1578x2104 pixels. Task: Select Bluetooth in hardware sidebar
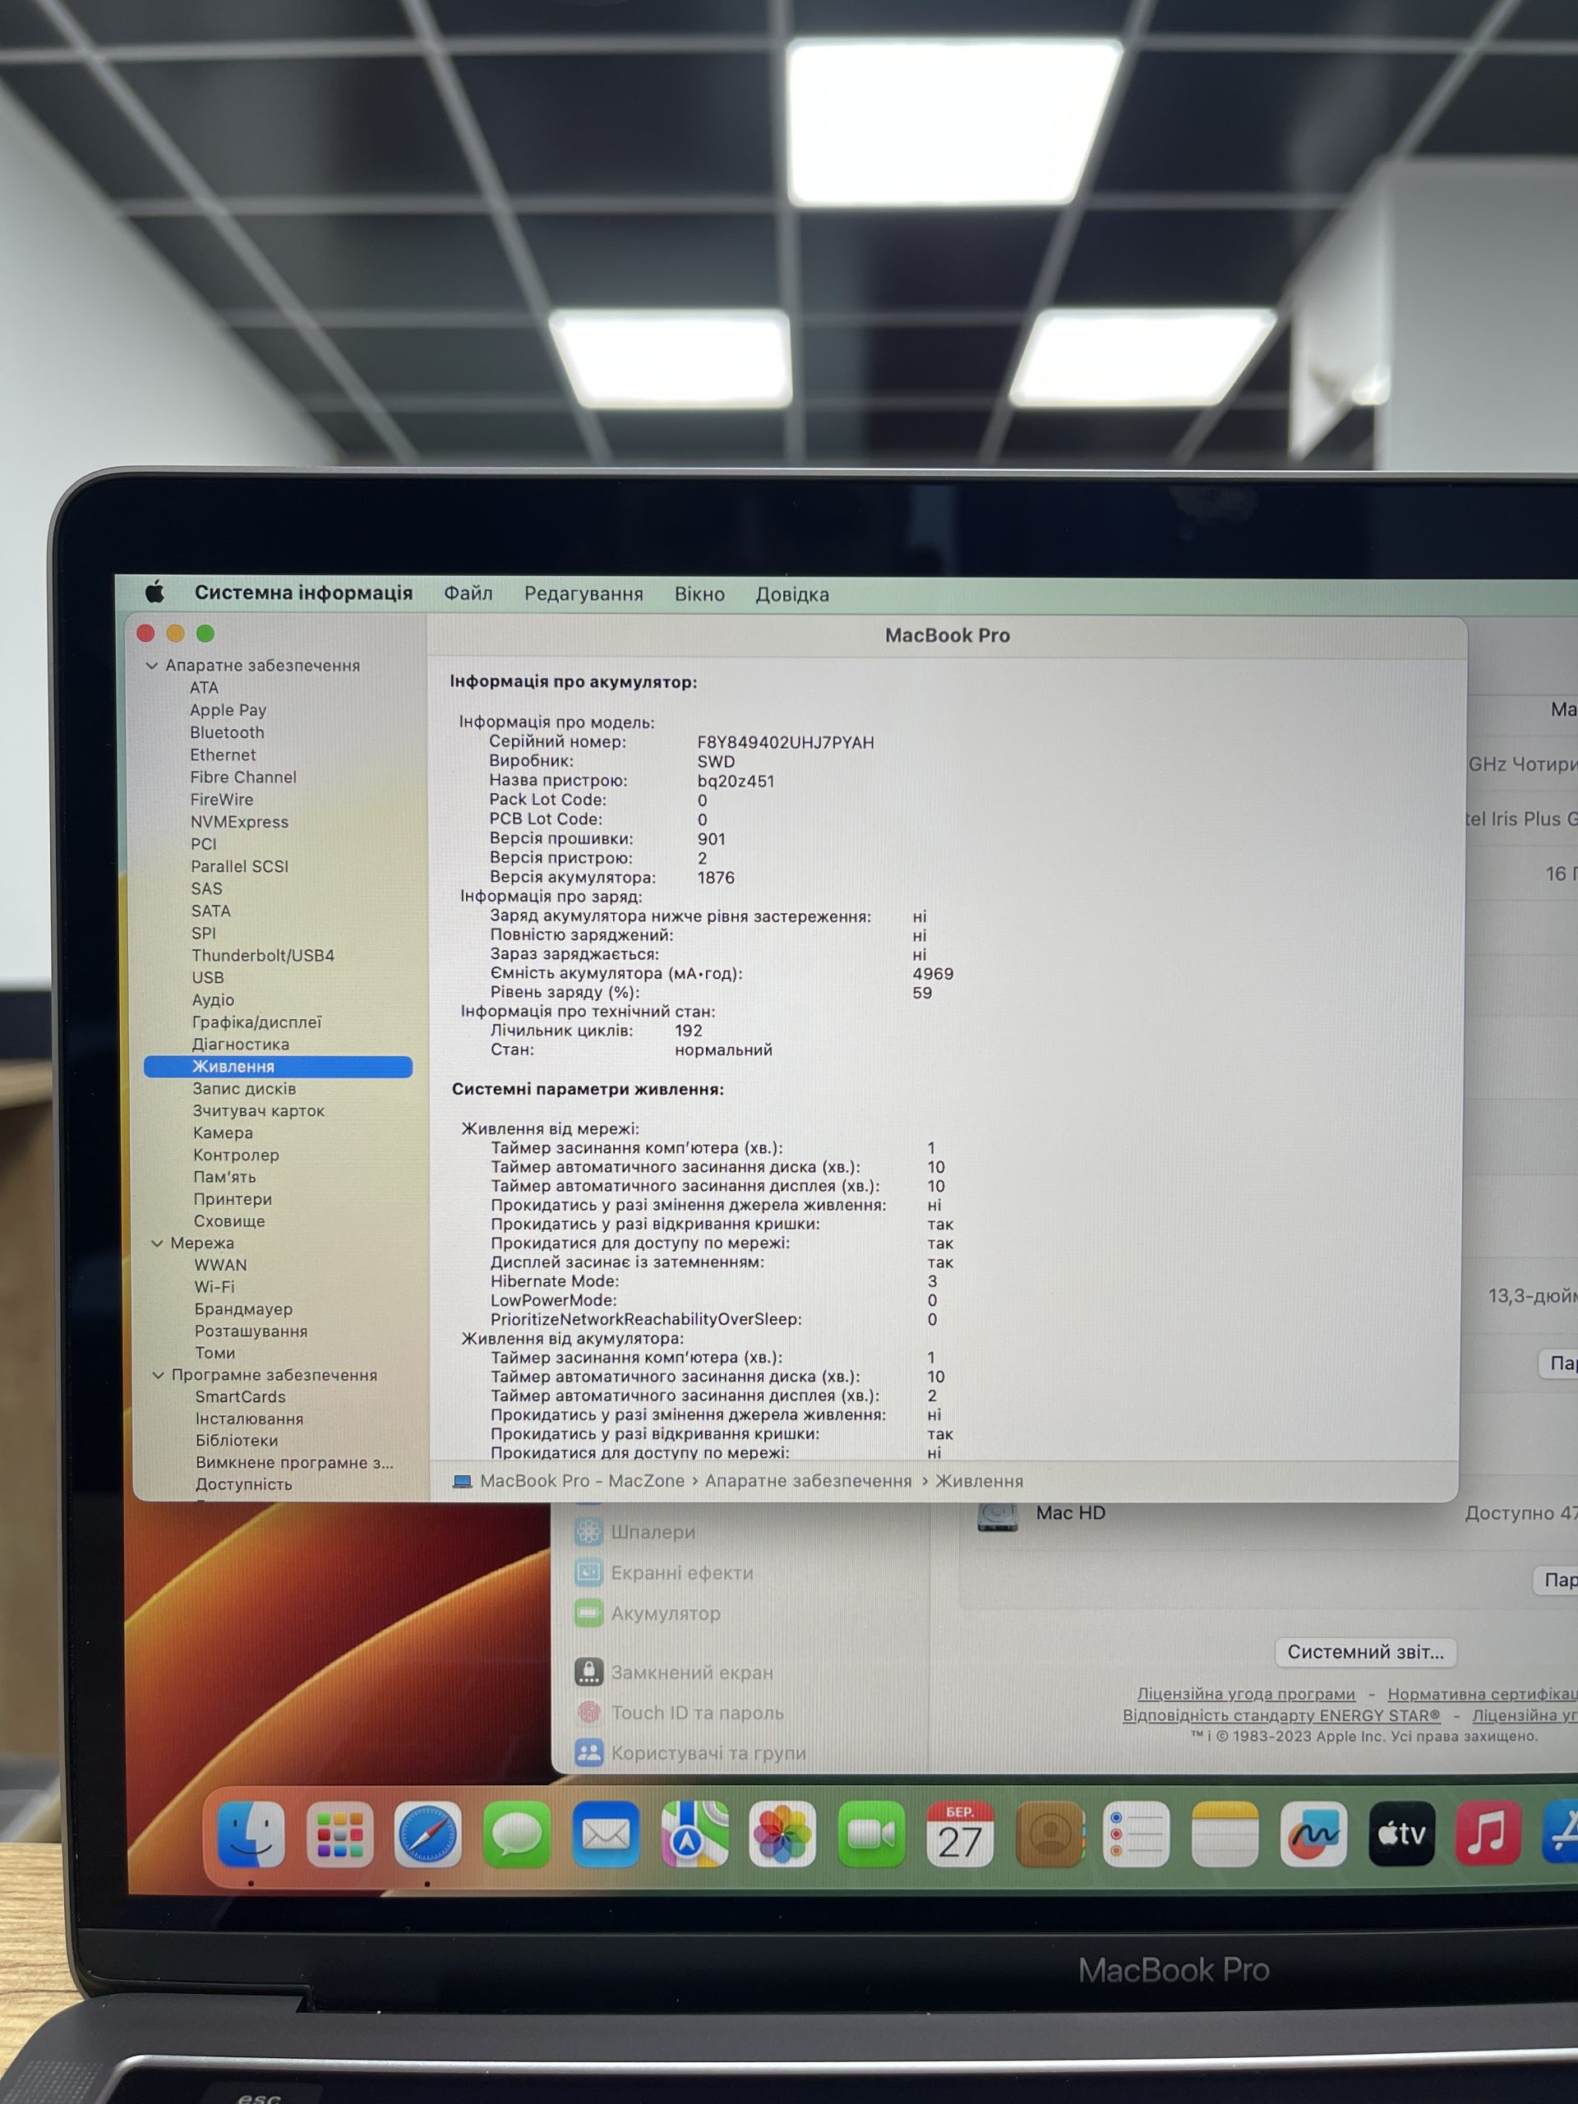coord(226,732)
